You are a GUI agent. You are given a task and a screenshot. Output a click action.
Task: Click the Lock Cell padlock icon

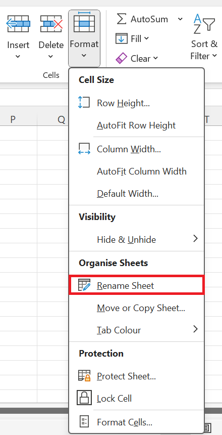(84, 398)
